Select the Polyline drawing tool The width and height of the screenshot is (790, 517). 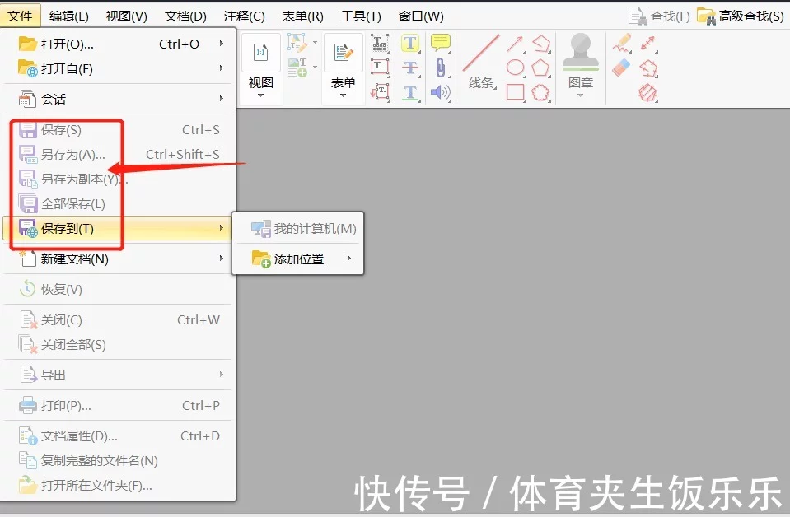540,44
